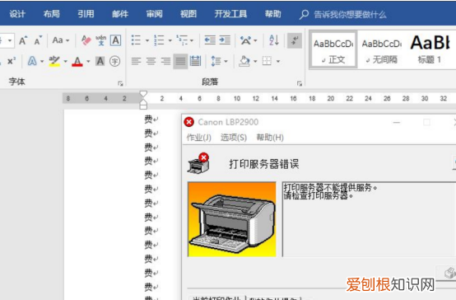Open the Paragraph dialog launcher

(x=300, y=83)
